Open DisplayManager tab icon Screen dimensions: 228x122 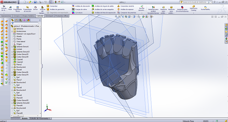click(28, 20)
